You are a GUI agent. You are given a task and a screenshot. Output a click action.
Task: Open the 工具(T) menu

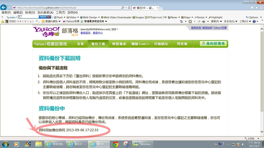[x=60, y=12]
